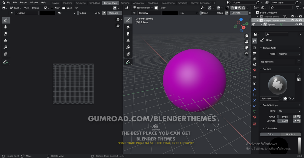The image size is (304, 158).
Task: Collapse the Color Picker subpanel
Action: (x=264, y=128)
